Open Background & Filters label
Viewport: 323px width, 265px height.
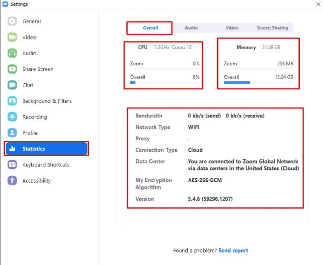click(x=47, y=101)
